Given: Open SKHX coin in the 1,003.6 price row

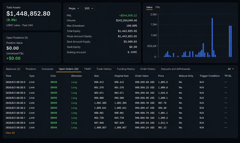Looking at the screenshot, I should click(x=54, y=82).
